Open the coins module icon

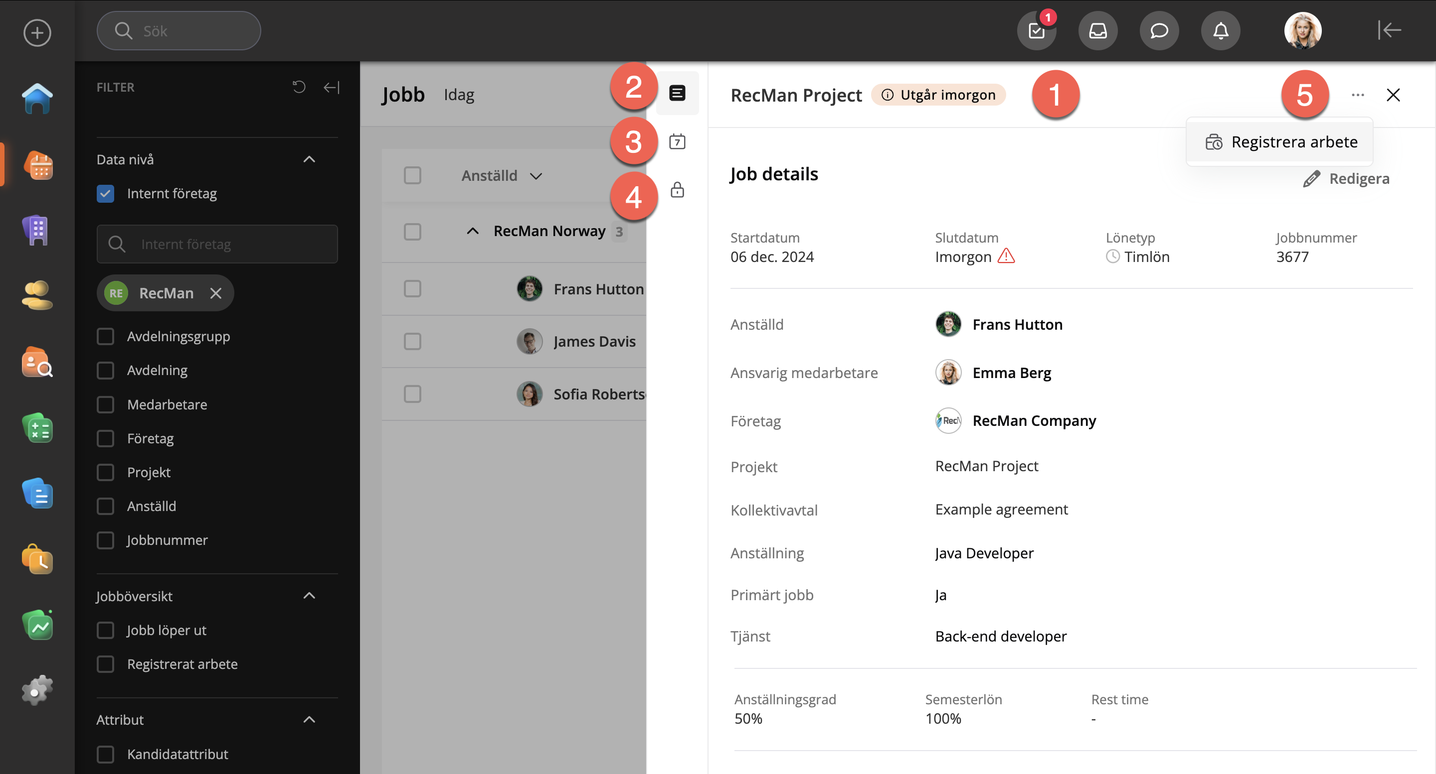coord(37,295)
